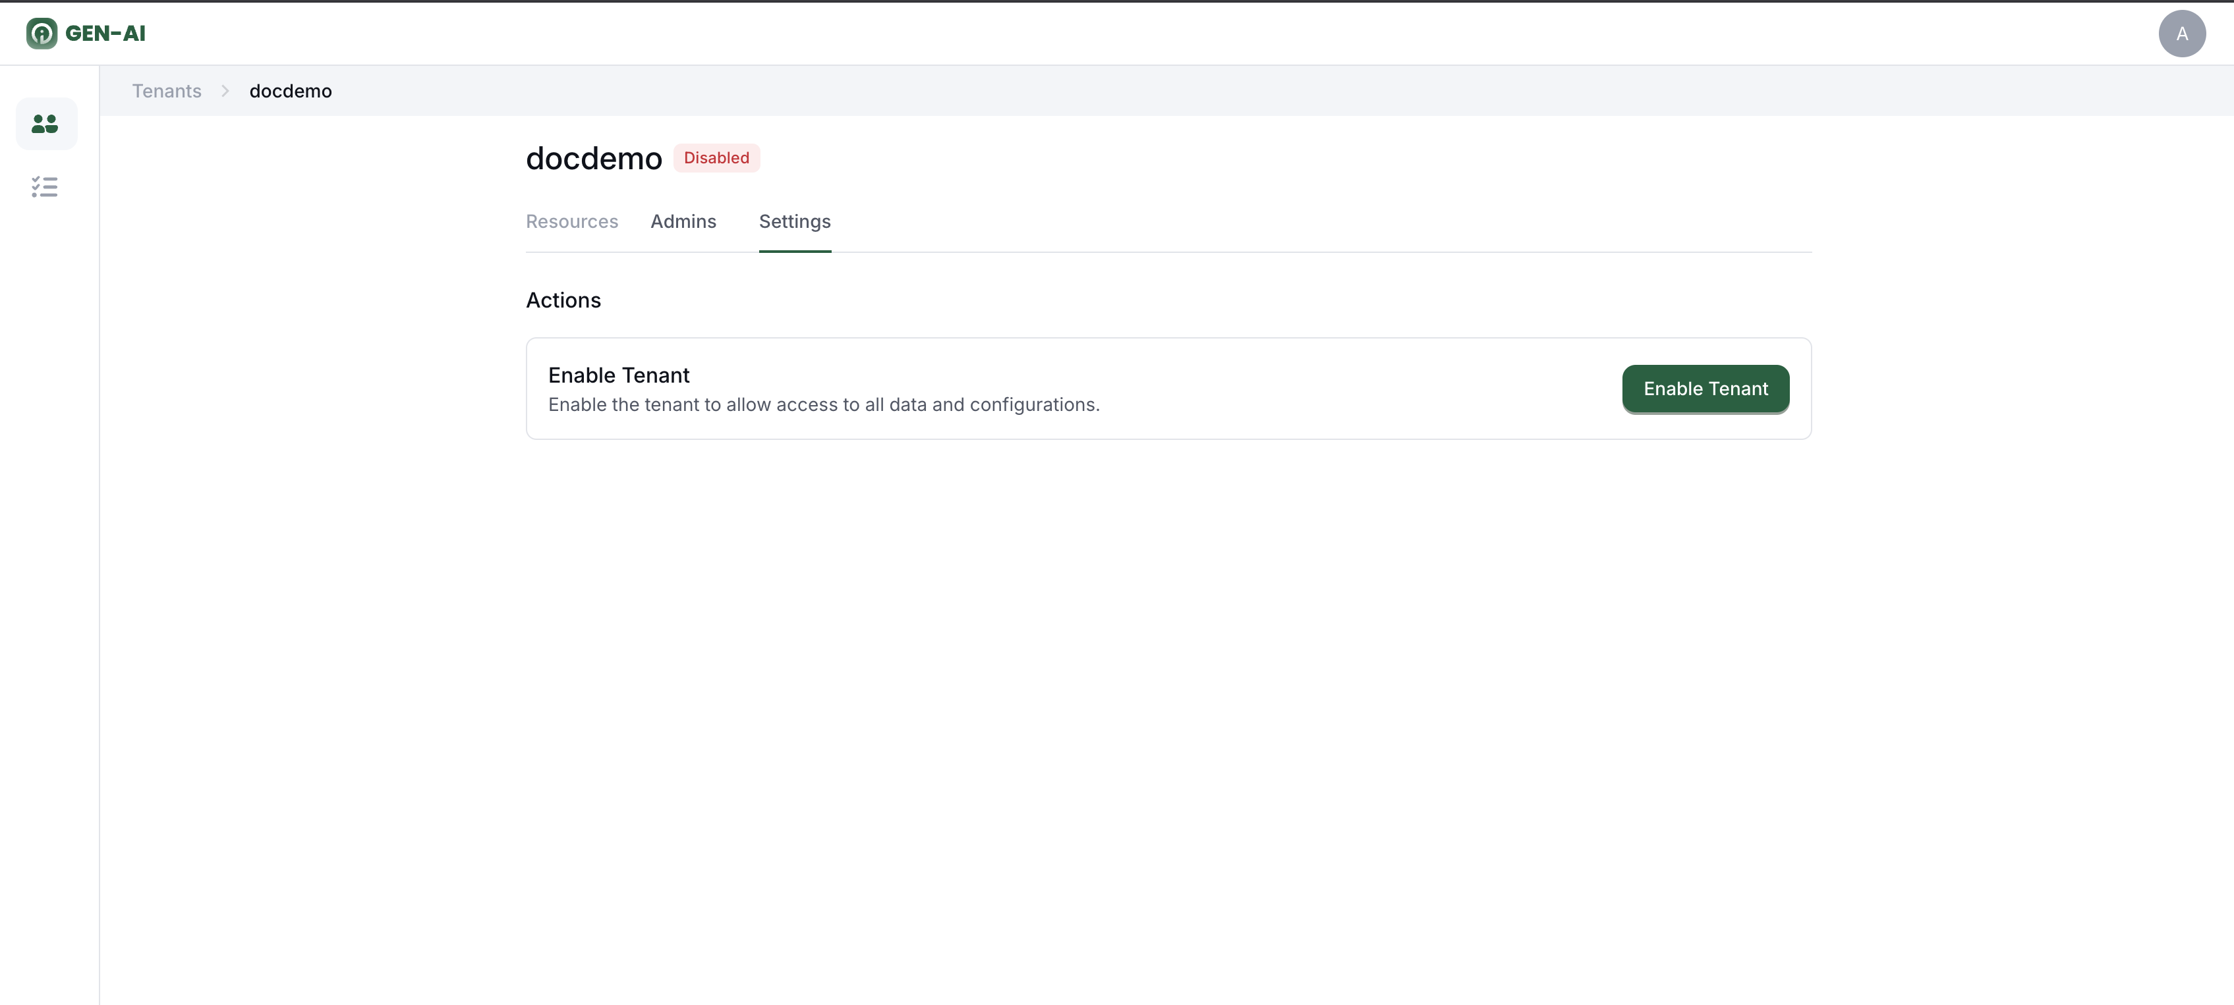
Task: Click the Enable Tenant card title
Action: click(x=618, y=375)
